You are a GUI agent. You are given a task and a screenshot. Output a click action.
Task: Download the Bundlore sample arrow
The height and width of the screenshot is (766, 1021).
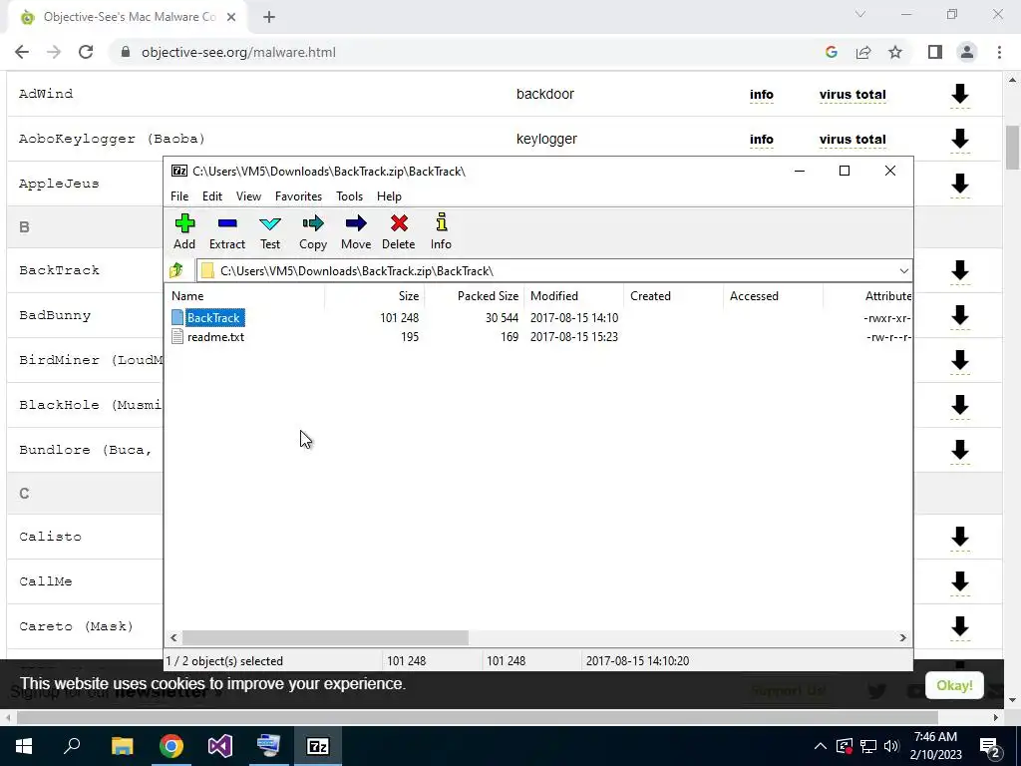coord(960,450)
